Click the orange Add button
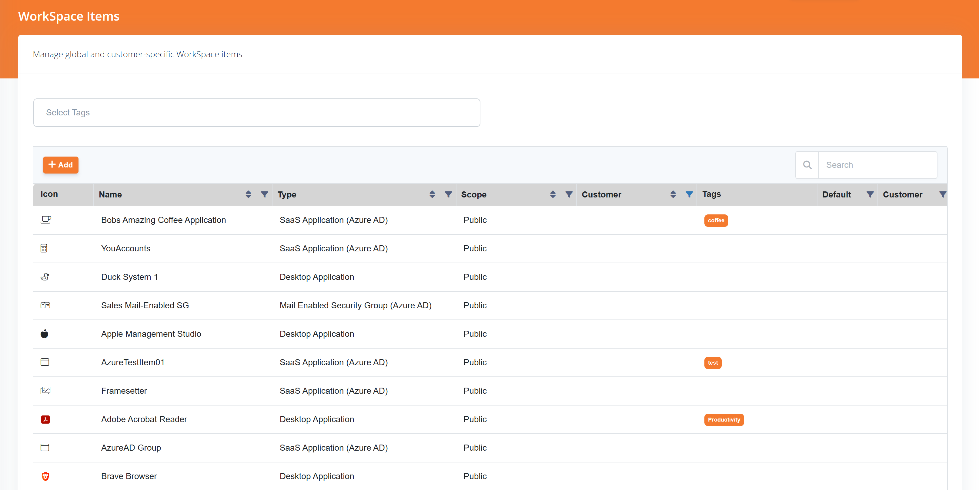Viewport: 979px width, 490px height. (60, 165)
